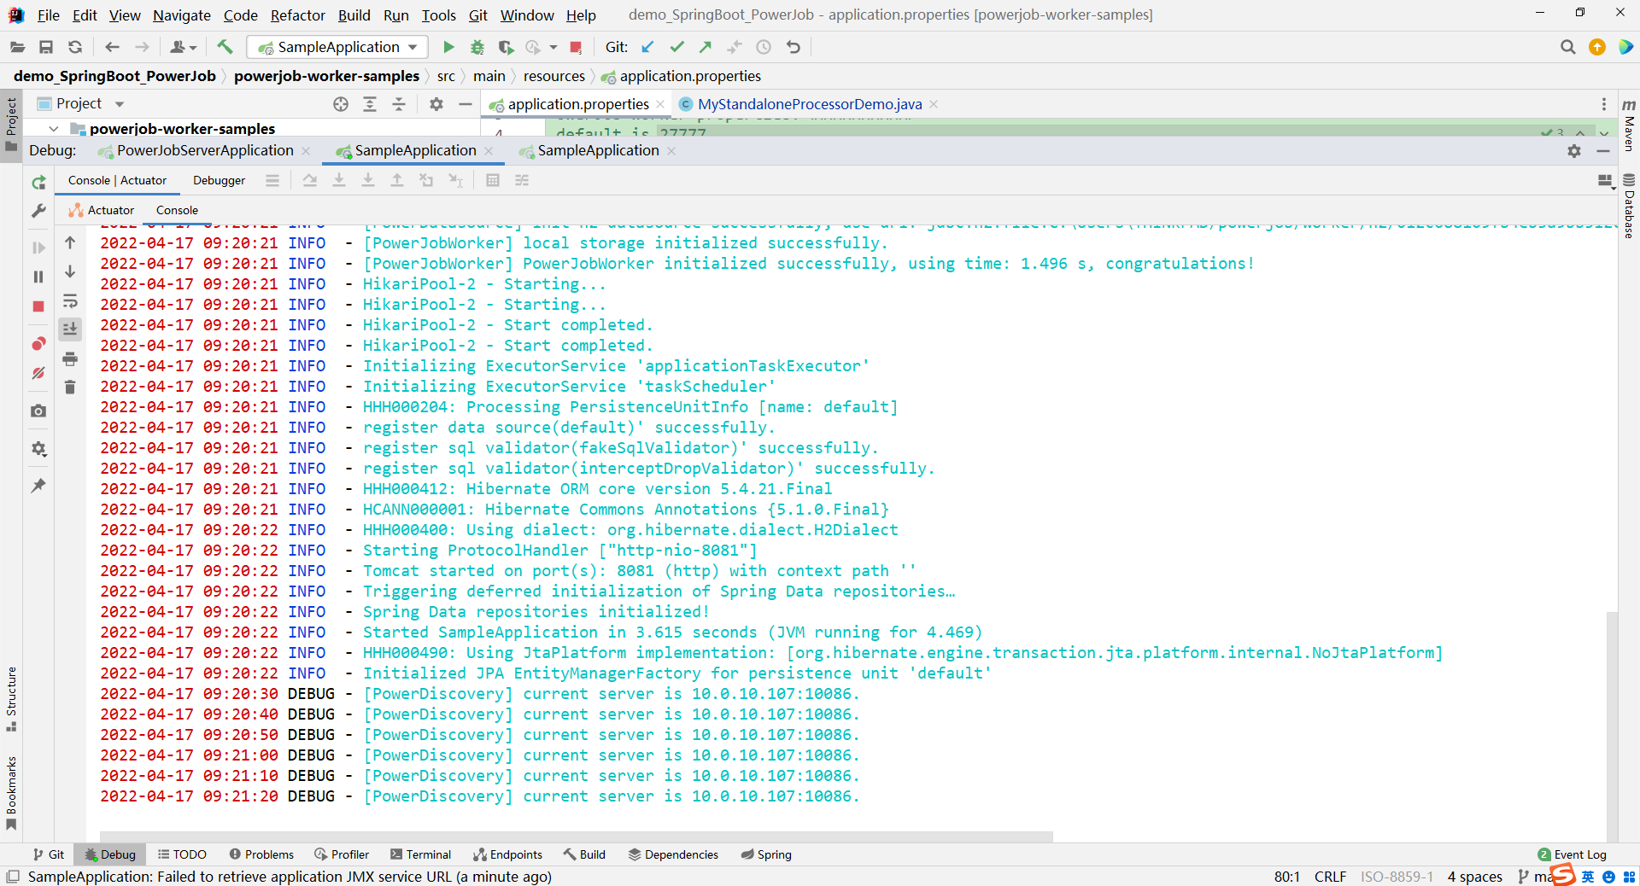The width and height of the screenshot is (1640, 886).
Task: Open Project panel options gear
Action: [436, 104]
